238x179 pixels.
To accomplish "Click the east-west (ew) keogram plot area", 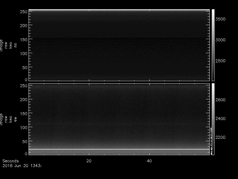I will (x=119, y=119).
